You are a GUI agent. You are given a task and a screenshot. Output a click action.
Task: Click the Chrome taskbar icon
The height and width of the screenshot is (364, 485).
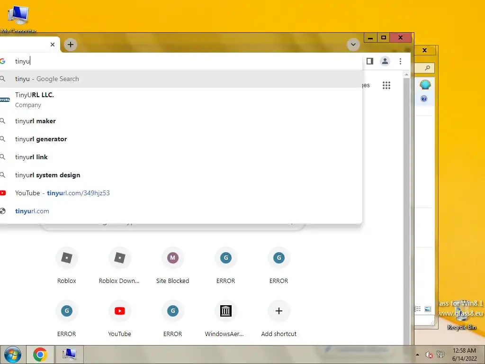pos(40,355)
